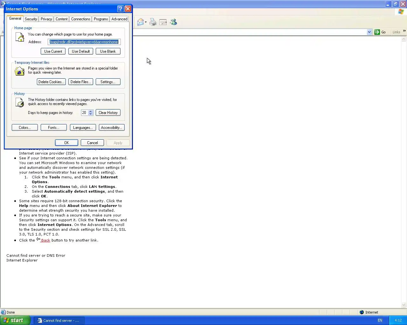Image resolution: width=407 pixels, height=325 pixels.
Task: Minimize the Internet Explorer window
Action: pyautogui.click(x=388, y=4)
